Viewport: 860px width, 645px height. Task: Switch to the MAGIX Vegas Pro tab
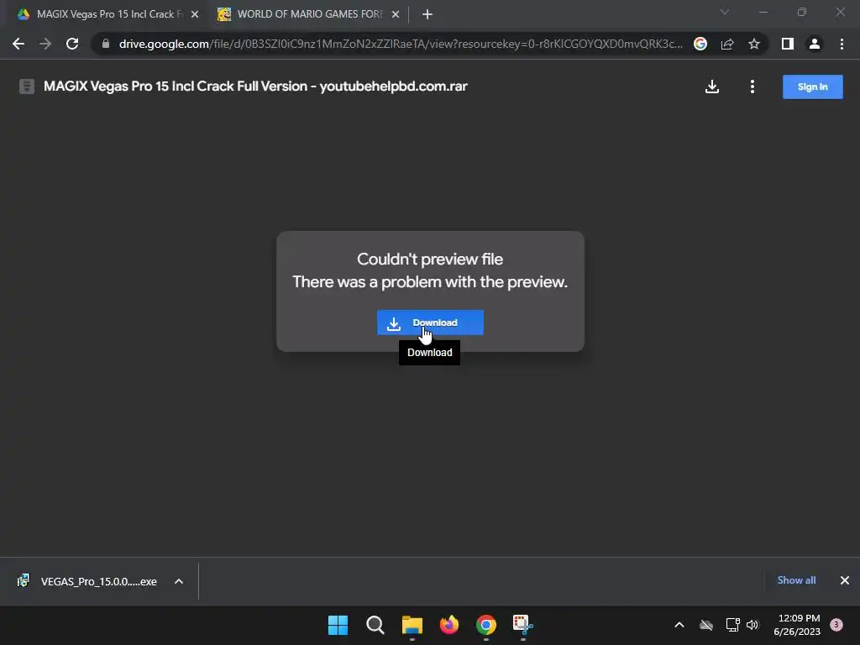click(x=109, y=14)
